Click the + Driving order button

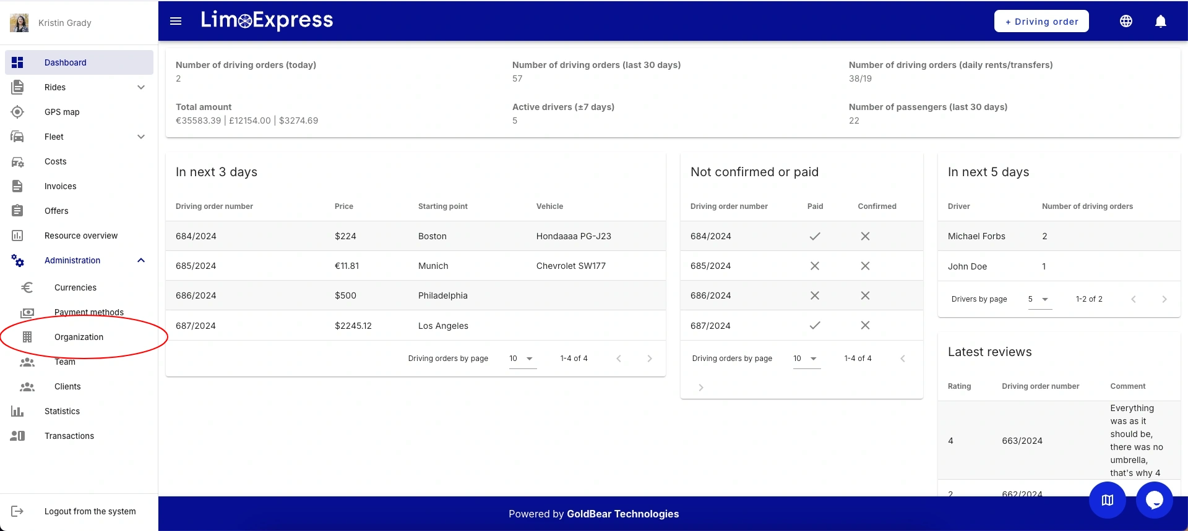[1041, 21]
